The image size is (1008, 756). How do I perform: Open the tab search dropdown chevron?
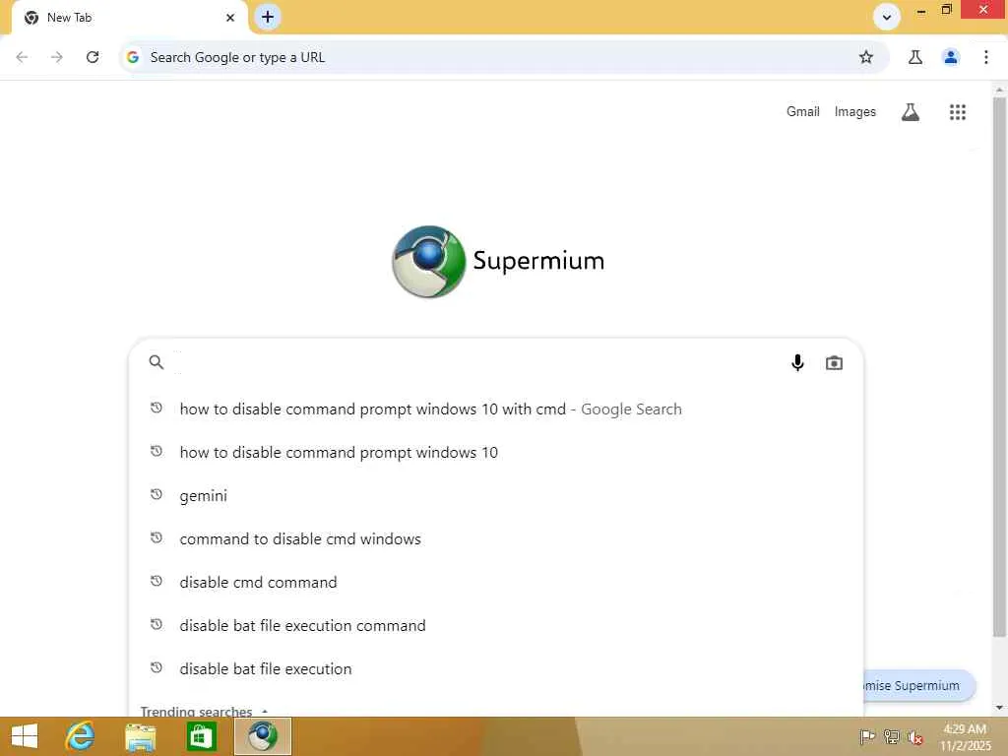point(887,18)
